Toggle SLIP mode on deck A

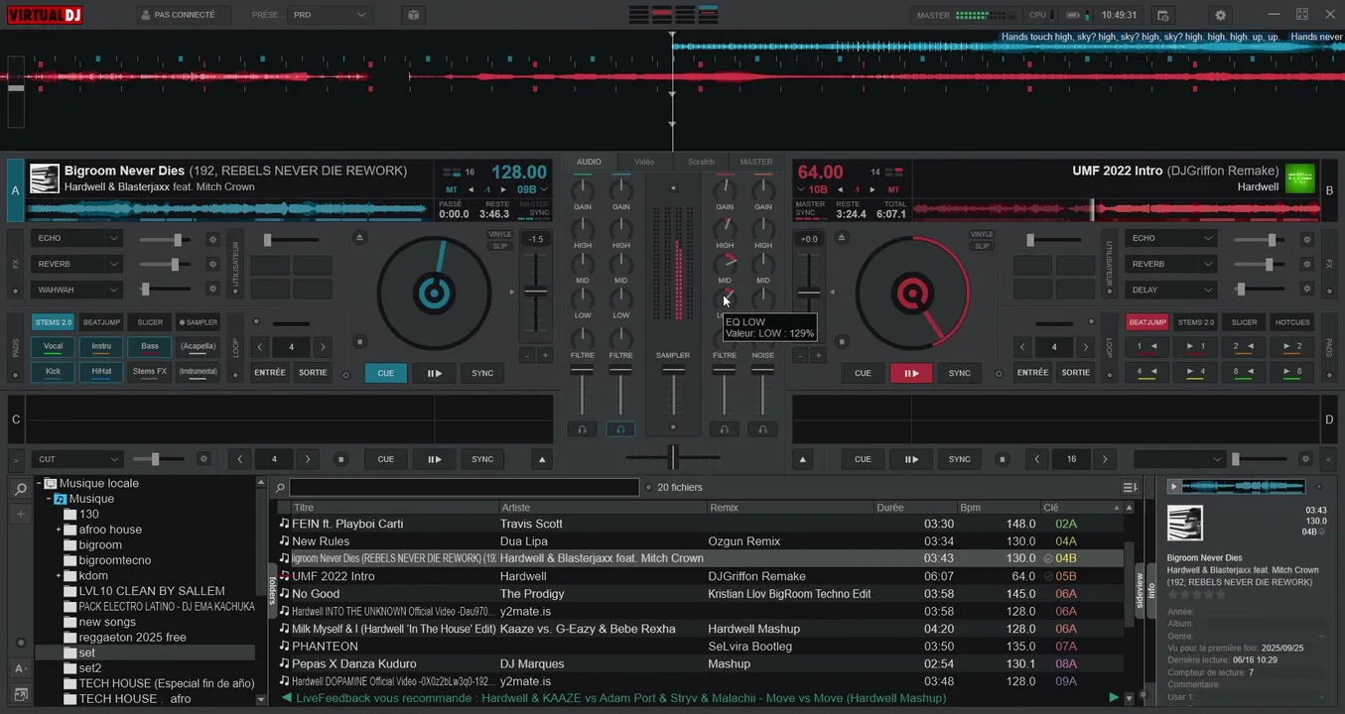pos(499,246)
